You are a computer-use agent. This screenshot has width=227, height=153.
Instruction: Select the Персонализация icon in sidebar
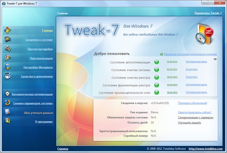coord(8,58)
